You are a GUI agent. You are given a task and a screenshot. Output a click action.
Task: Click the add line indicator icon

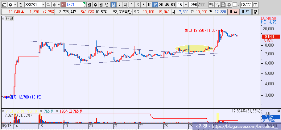coord(217,5)
